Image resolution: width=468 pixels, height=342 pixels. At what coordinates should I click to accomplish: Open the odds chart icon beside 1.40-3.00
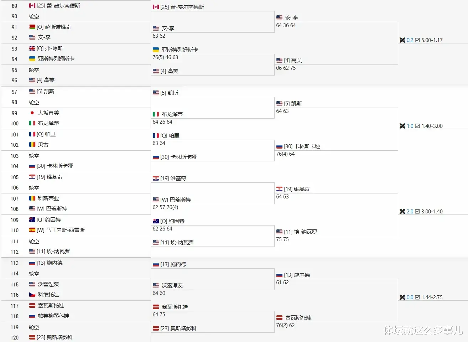click(417, 126)
